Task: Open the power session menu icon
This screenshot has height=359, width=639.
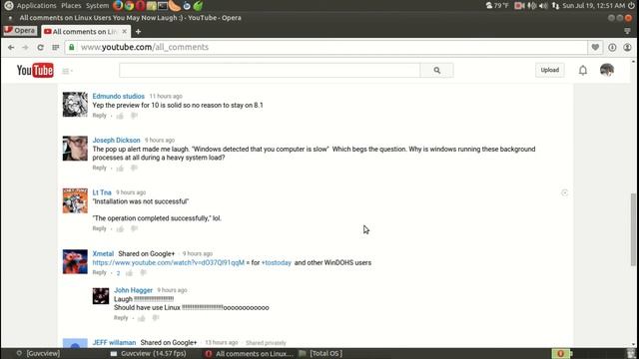Action: [631, 6]
